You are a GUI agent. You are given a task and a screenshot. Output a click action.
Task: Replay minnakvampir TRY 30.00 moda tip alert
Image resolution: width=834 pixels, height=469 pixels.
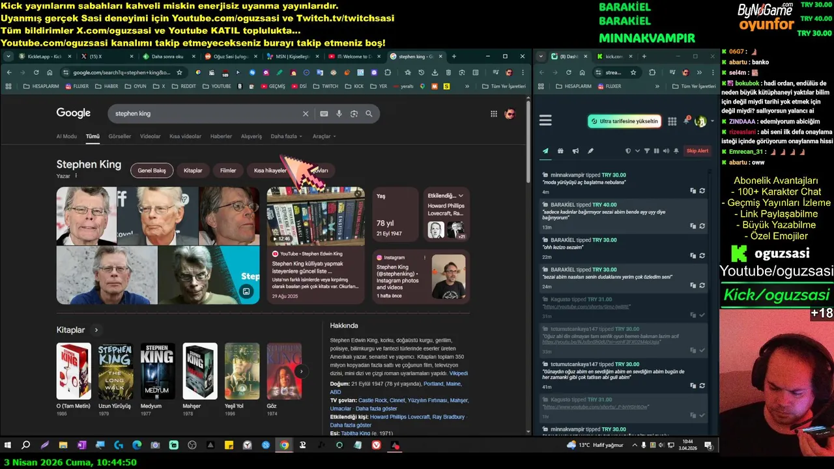pos(702,191)
